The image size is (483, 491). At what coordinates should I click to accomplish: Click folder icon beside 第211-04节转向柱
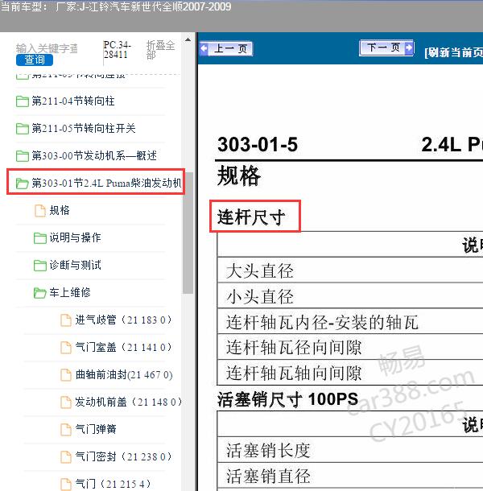point(23,101)
